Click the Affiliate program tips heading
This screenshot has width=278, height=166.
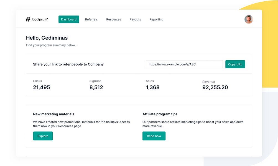[160, 114]
